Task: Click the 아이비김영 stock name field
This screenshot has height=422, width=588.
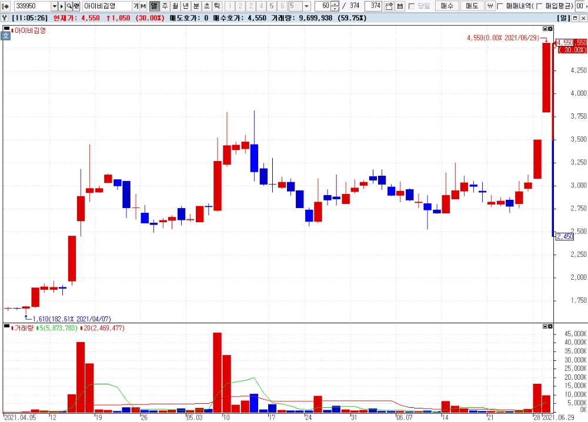Action: 107,6
